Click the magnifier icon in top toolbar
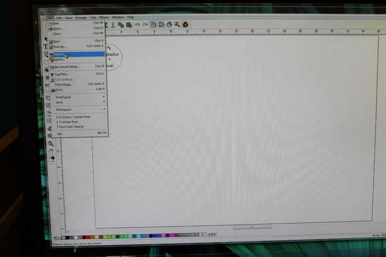The height and width of the screenshot is (257, 386). point(177,24)
